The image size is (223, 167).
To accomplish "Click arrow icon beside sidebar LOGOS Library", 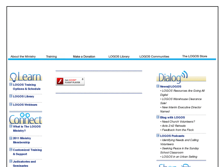I will click(x=11, y=96).
